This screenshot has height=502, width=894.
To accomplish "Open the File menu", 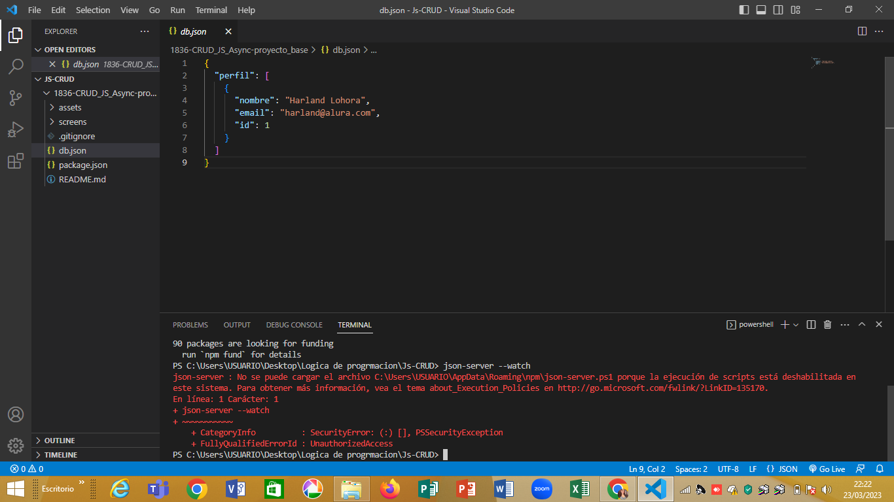I will click(x=34, y=10).
